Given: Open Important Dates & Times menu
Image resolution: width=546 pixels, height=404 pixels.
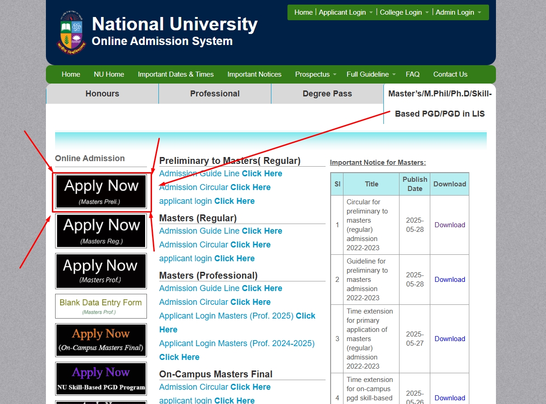Looking at the screenshot, I should tap(175, 74).
